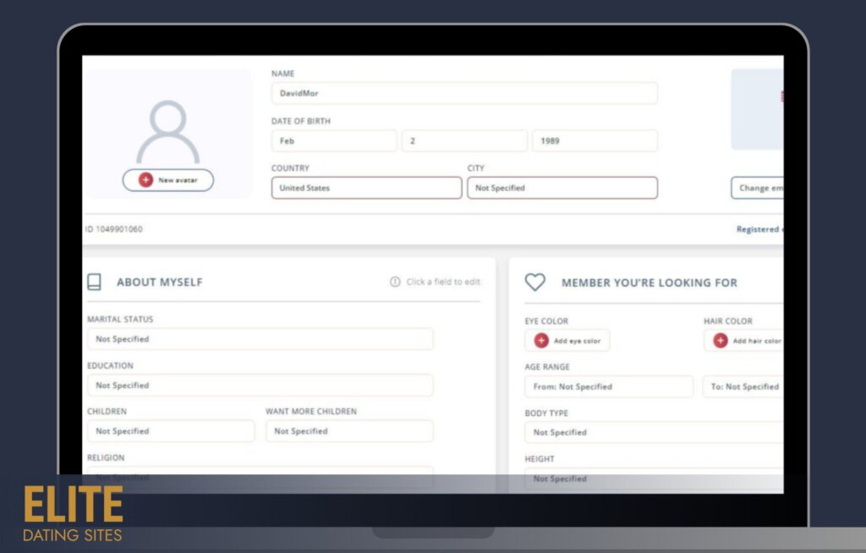The height and width of the screenshot is (553, 866).
Task: Select the Want More Children field
Action: click(x=349, y=430)
